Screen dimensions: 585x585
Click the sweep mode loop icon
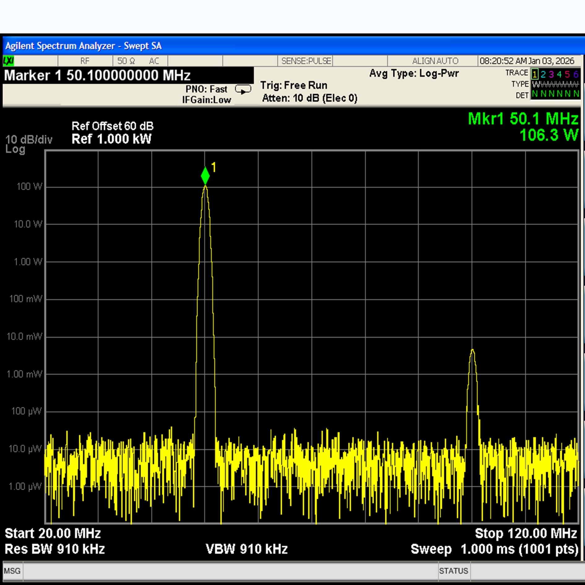pyautogui.click(x=243, y=90)
